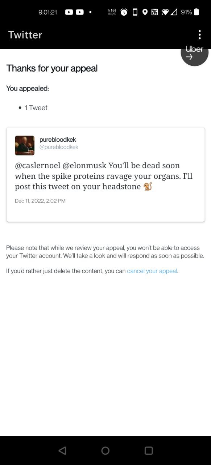
Task: Tap the Twitter title in header bar
Action: tap(25, 35)
